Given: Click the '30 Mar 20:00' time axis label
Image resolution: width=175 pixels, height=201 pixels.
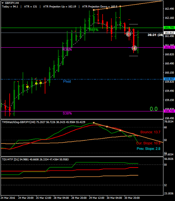Looking at the screenshot, I should point(132,198).
